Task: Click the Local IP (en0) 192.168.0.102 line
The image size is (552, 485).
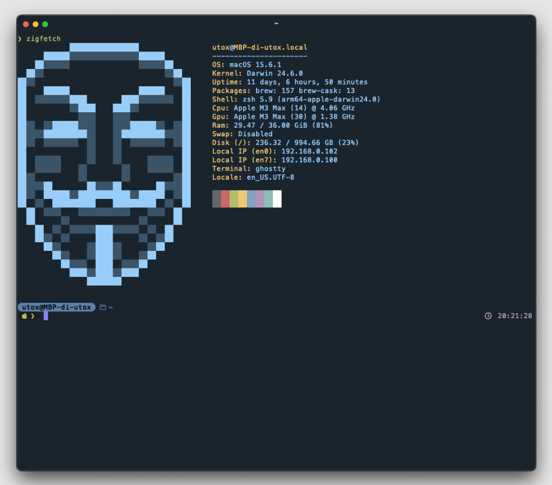Action: [x=275, y=151]
